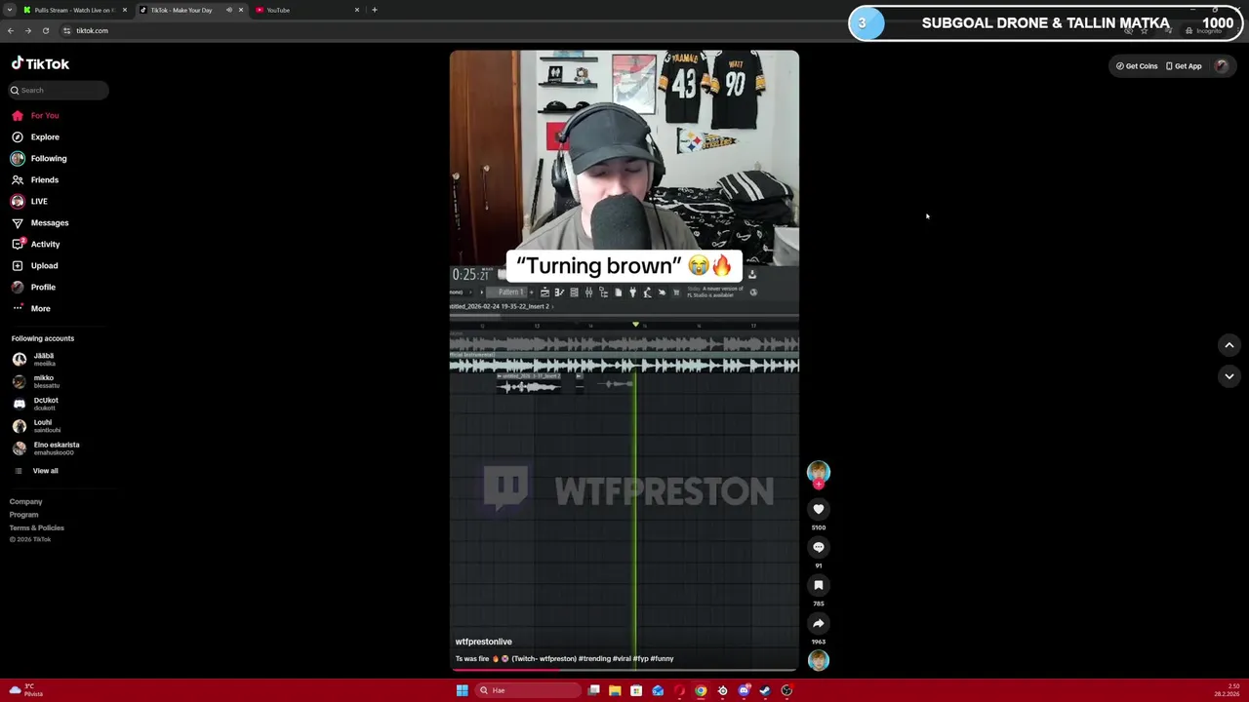This screenshot has width=1249, height=702.
Task: Open Terms & Policies link
Action: [36, 527]
